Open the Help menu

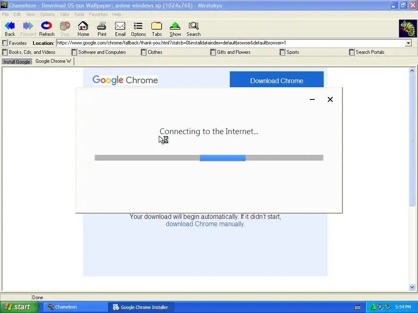tap(116, 14)
